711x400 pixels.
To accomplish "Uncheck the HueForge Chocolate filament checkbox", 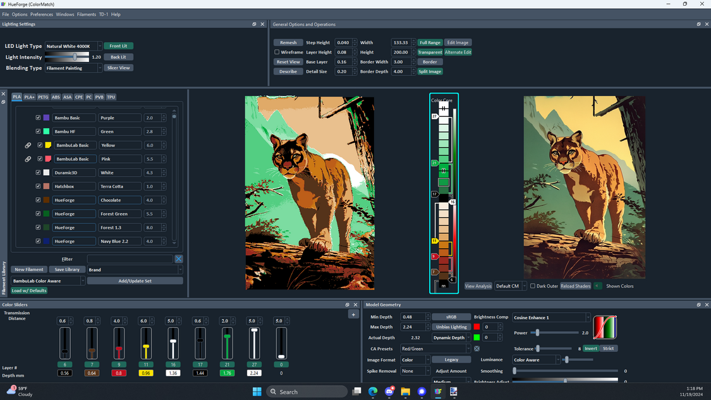I will point(38,200).
